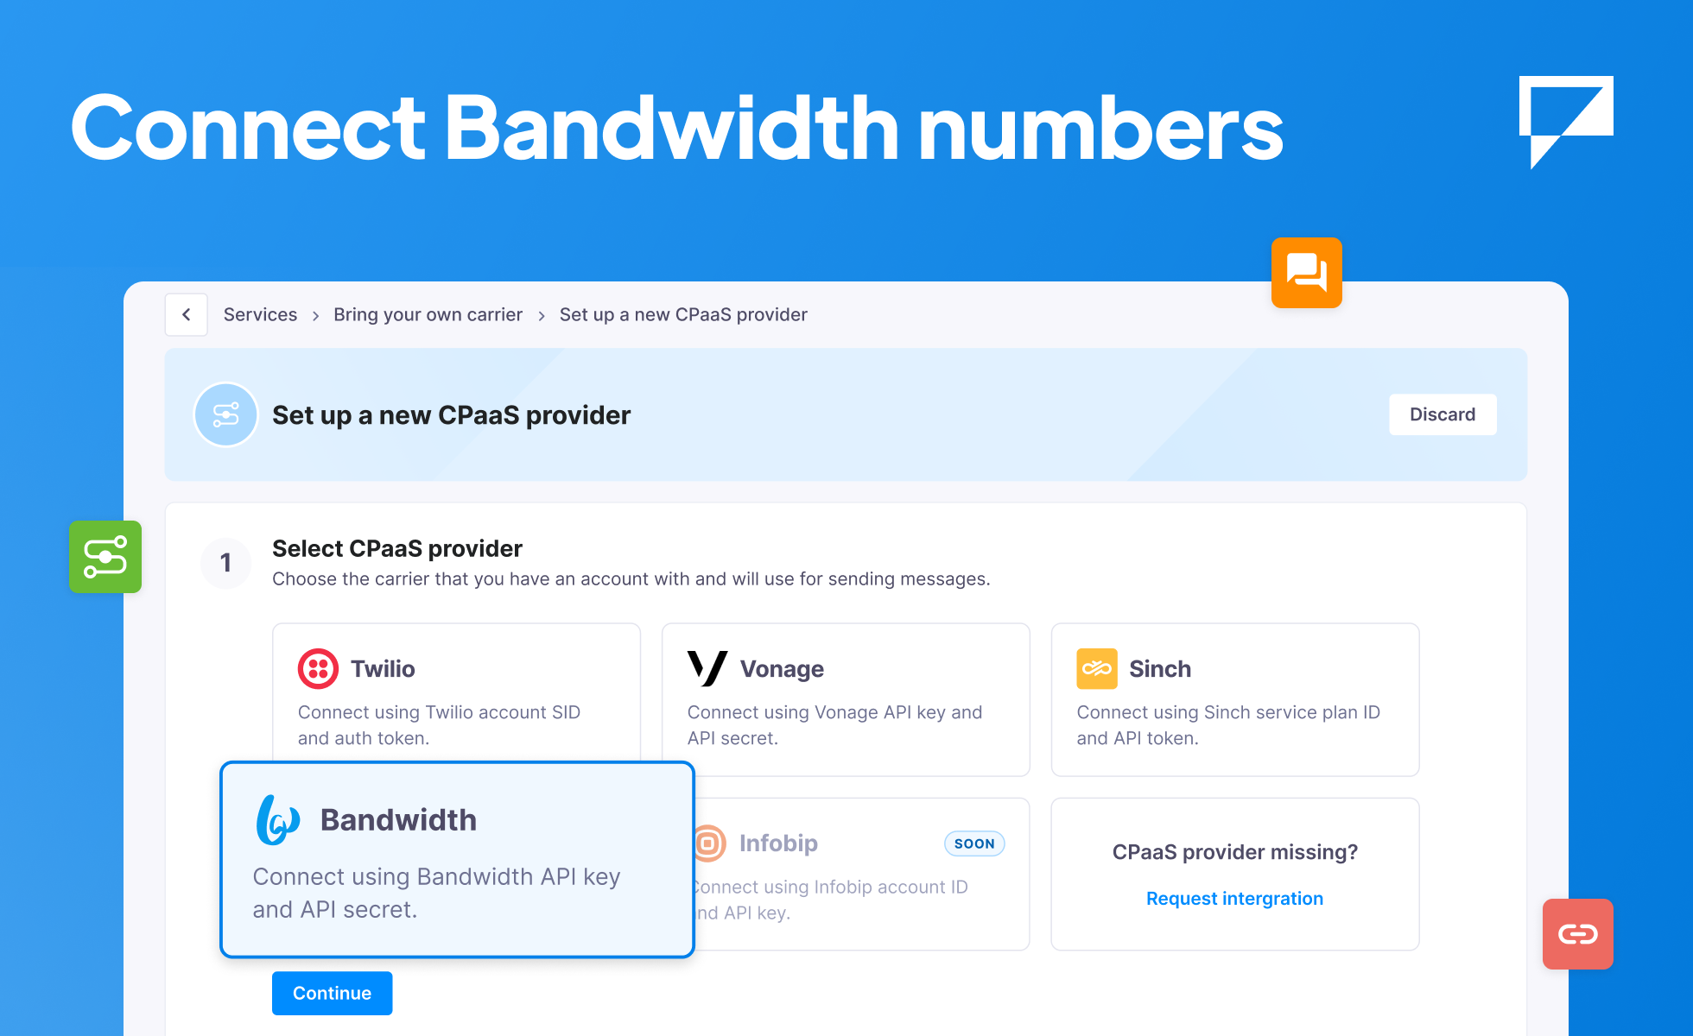Image resolution: width=1693 pixels, height=1036 pixels.
Task: Click the white speech bubble logo top right
Action: [x=1566, y=121]
